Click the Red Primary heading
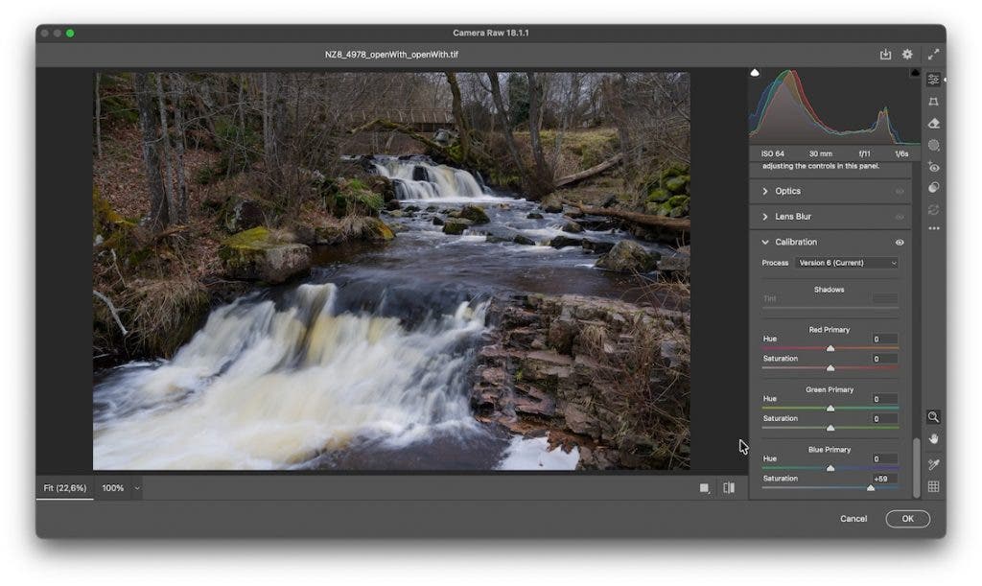This screenshot has height=586, width=982. (x=830, y=329)
